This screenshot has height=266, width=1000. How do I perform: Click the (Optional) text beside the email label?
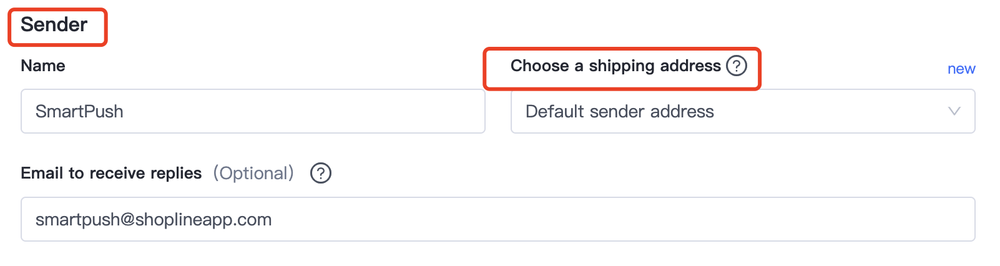(253, 173)
